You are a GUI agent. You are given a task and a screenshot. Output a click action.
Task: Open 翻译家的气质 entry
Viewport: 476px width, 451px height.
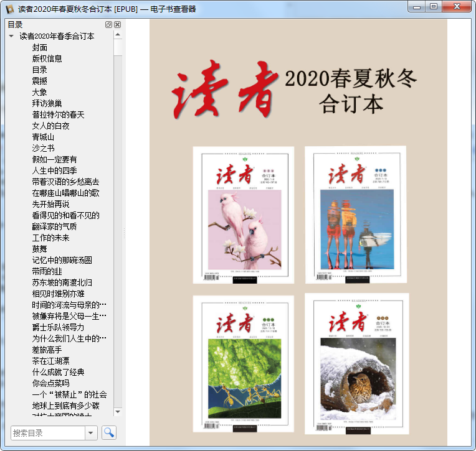55,226
